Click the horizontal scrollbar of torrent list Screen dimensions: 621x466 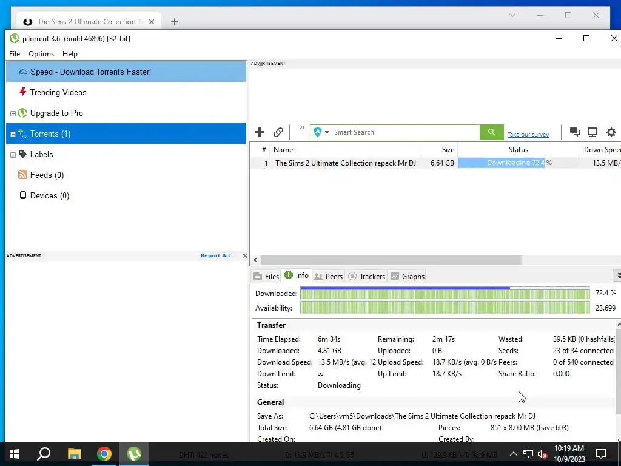click(x=391, y=260)
